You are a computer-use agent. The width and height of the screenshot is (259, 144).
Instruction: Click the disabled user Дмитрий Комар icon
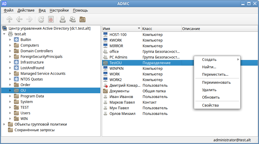[105, 85]
